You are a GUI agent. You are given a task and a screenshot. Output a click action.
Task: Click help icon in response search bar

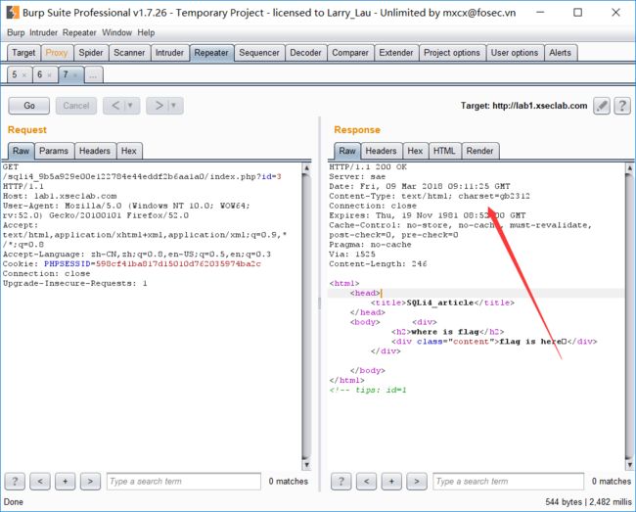pyautogui.click(x=341, y=482)
